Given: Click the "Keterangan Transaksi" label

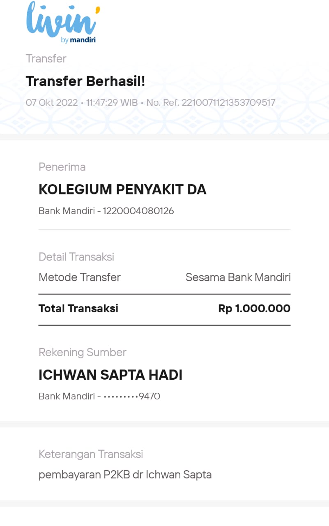Looking at the screenshot, I should point(91,454).
